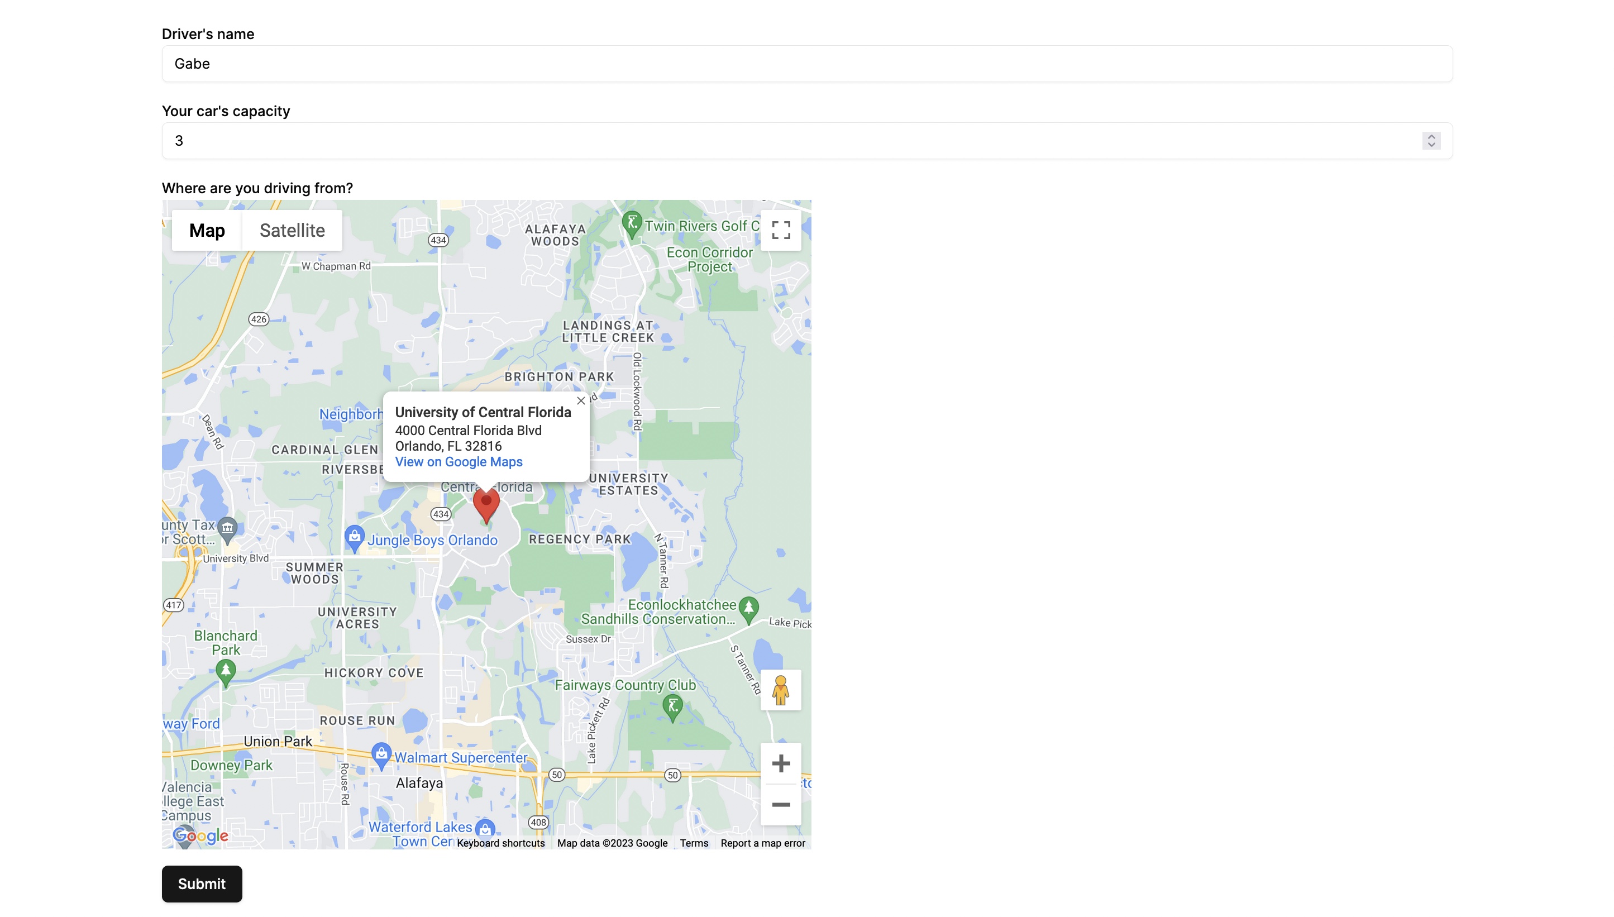The height and width of the screenshot is (917, 1614).
Task: Toggle fullscreen map view
Action: click(x=780, y=230)
